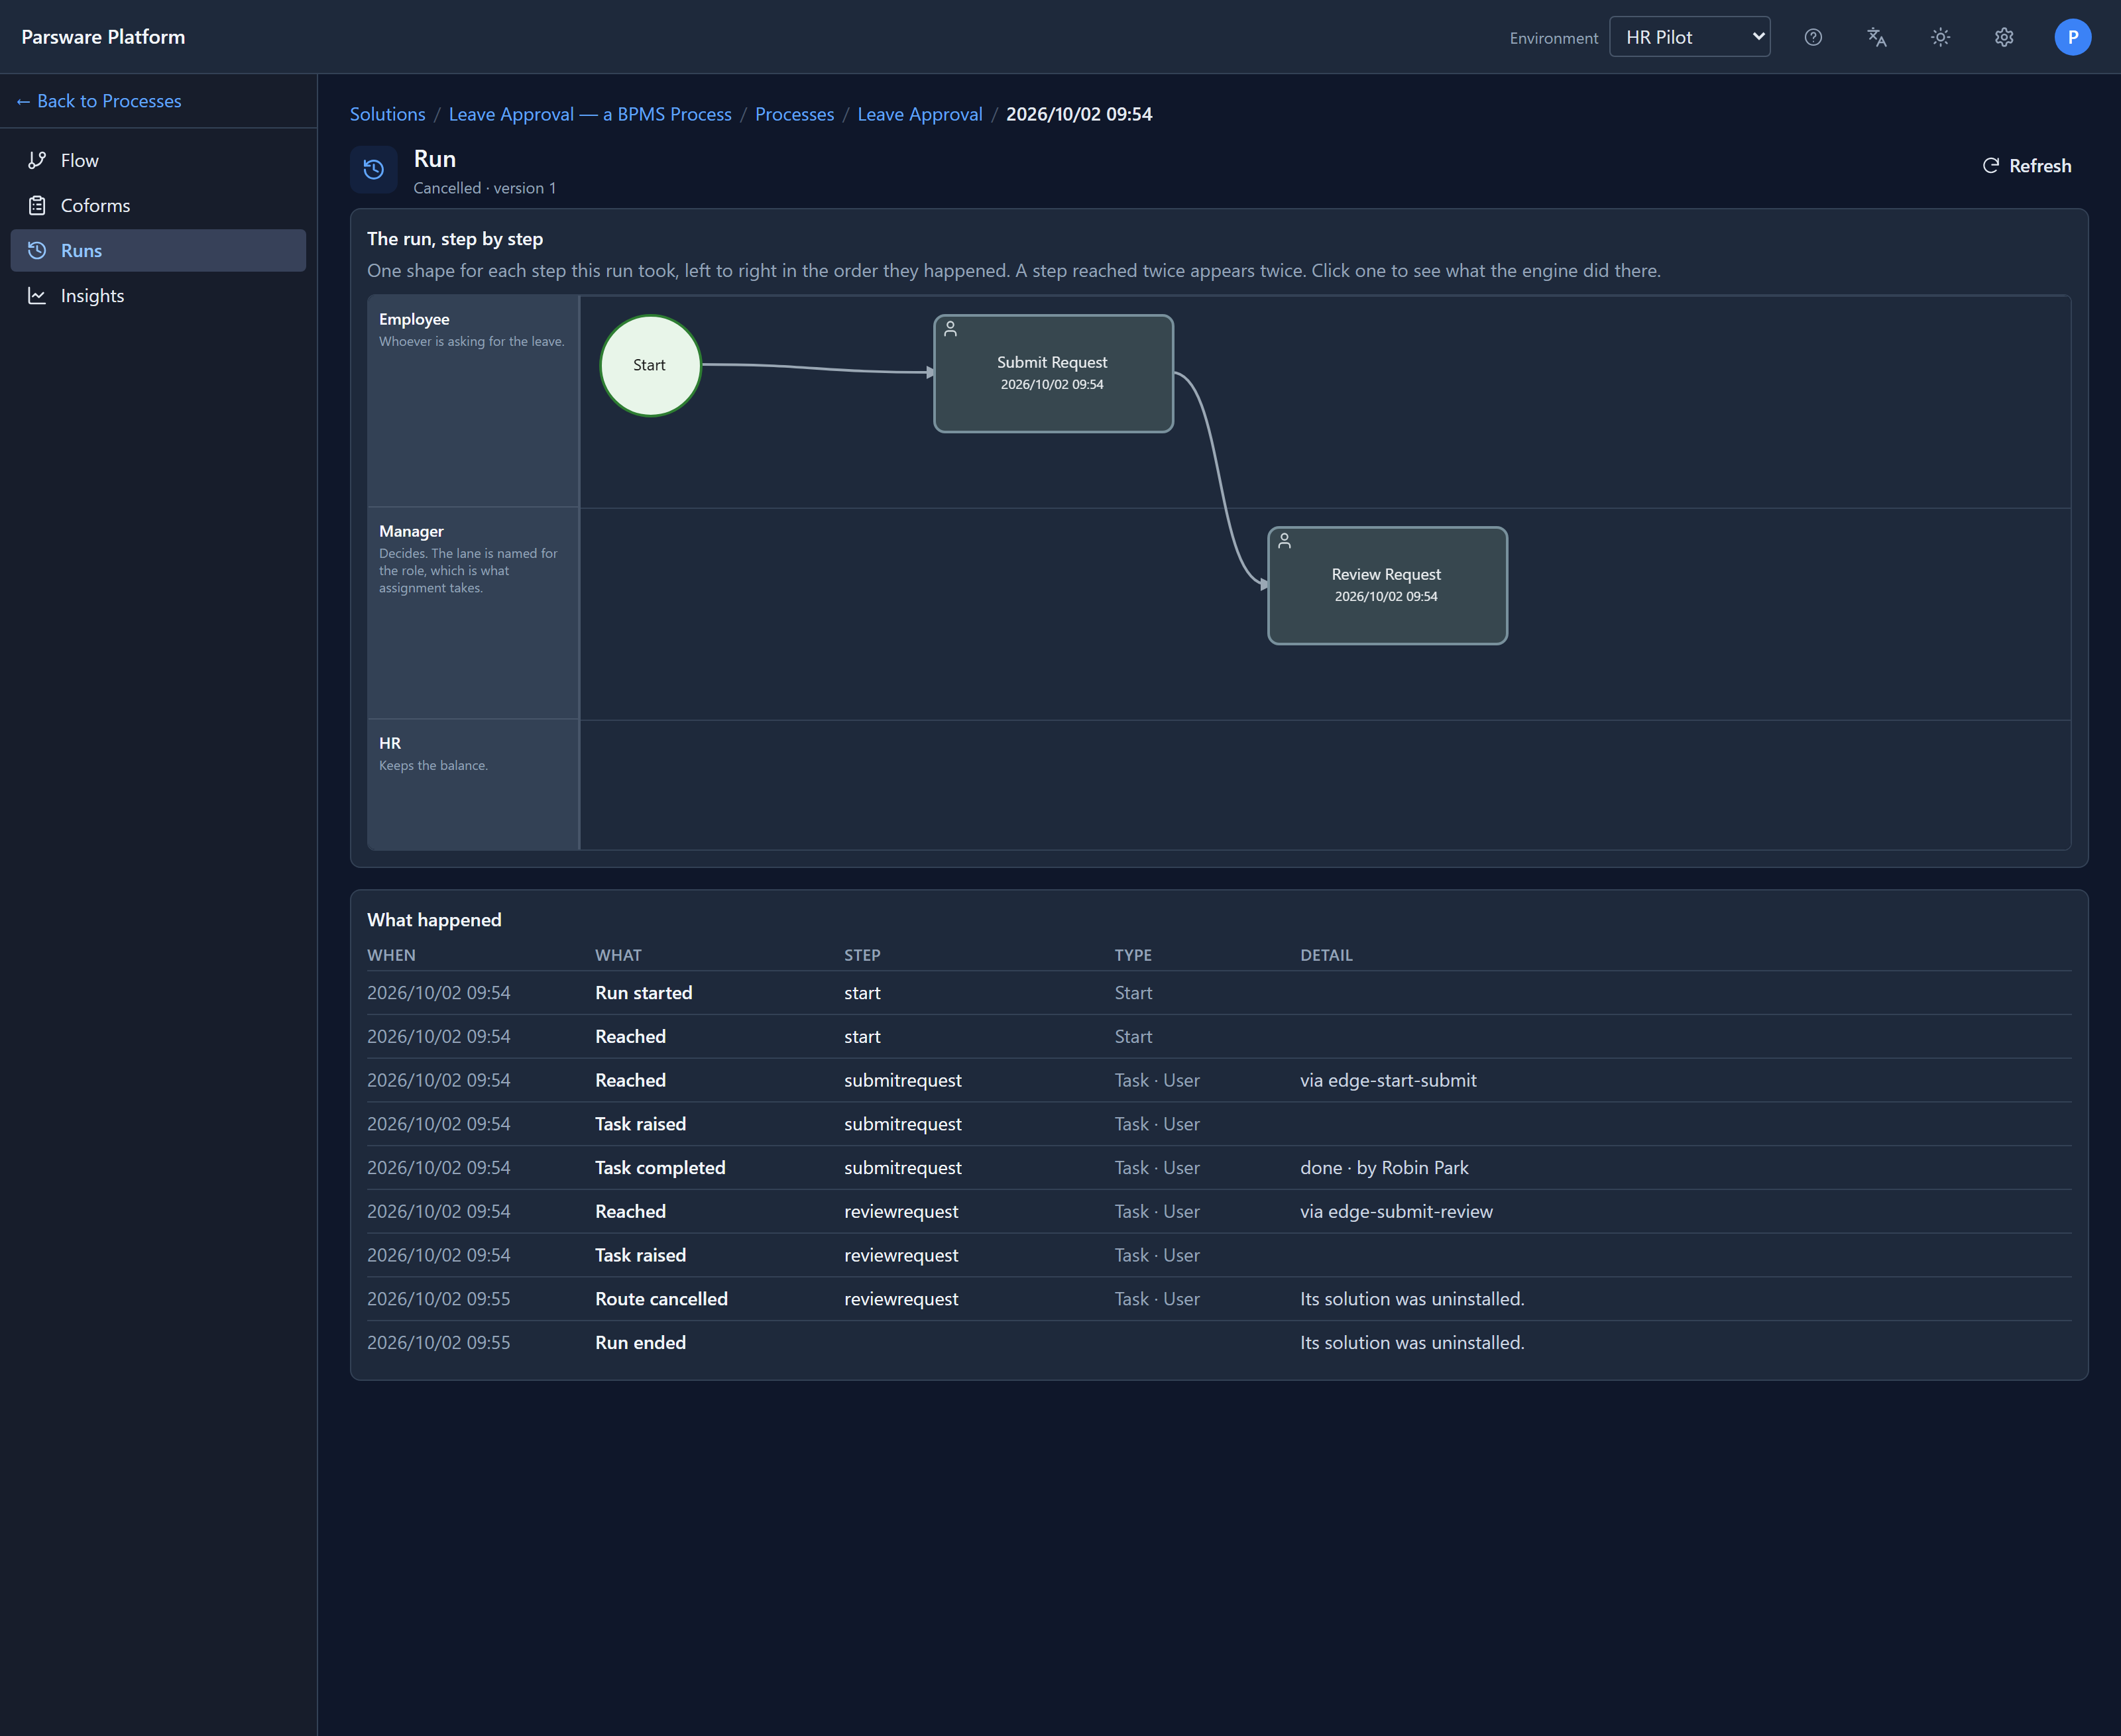Open the Insights menu item
The height and width of the screenshot is (1736, 2121).
[158, 295]
